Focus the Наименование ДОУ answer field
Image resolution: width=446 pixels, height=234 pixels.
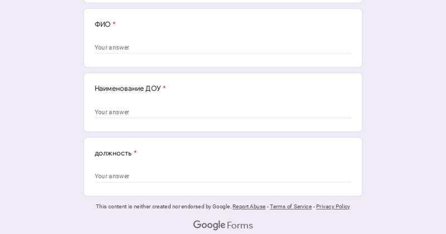click(222, 112)
